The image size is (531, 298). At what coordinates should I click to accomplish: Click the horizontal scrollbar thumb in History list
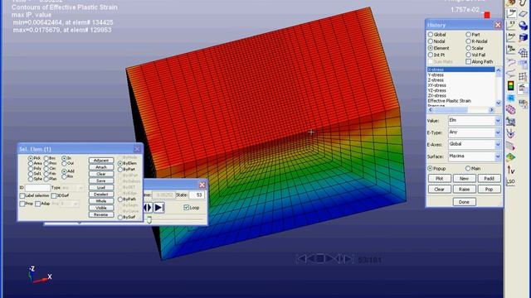(451, 110)
